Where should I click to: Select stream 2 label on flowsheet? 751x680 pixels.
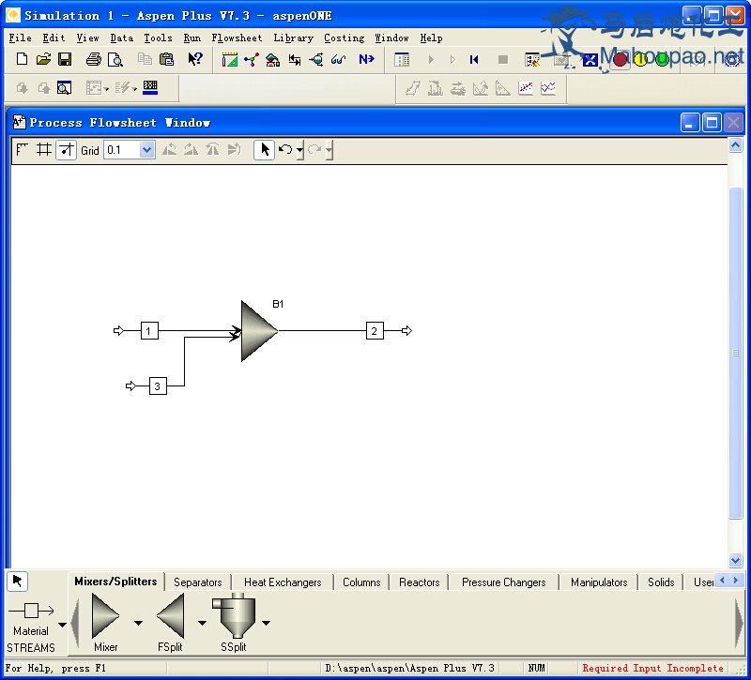(375, 331)
